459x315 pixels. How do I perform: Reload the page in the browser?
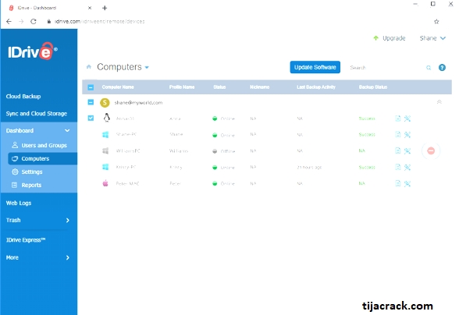[x=34, y=21]
